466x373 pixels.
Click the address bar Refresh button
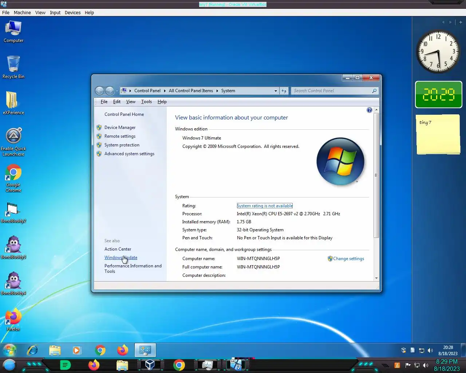284,91
